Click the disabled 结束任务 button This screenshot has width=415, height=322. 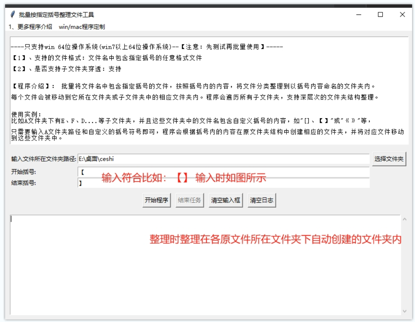click(x=190, y=200)
